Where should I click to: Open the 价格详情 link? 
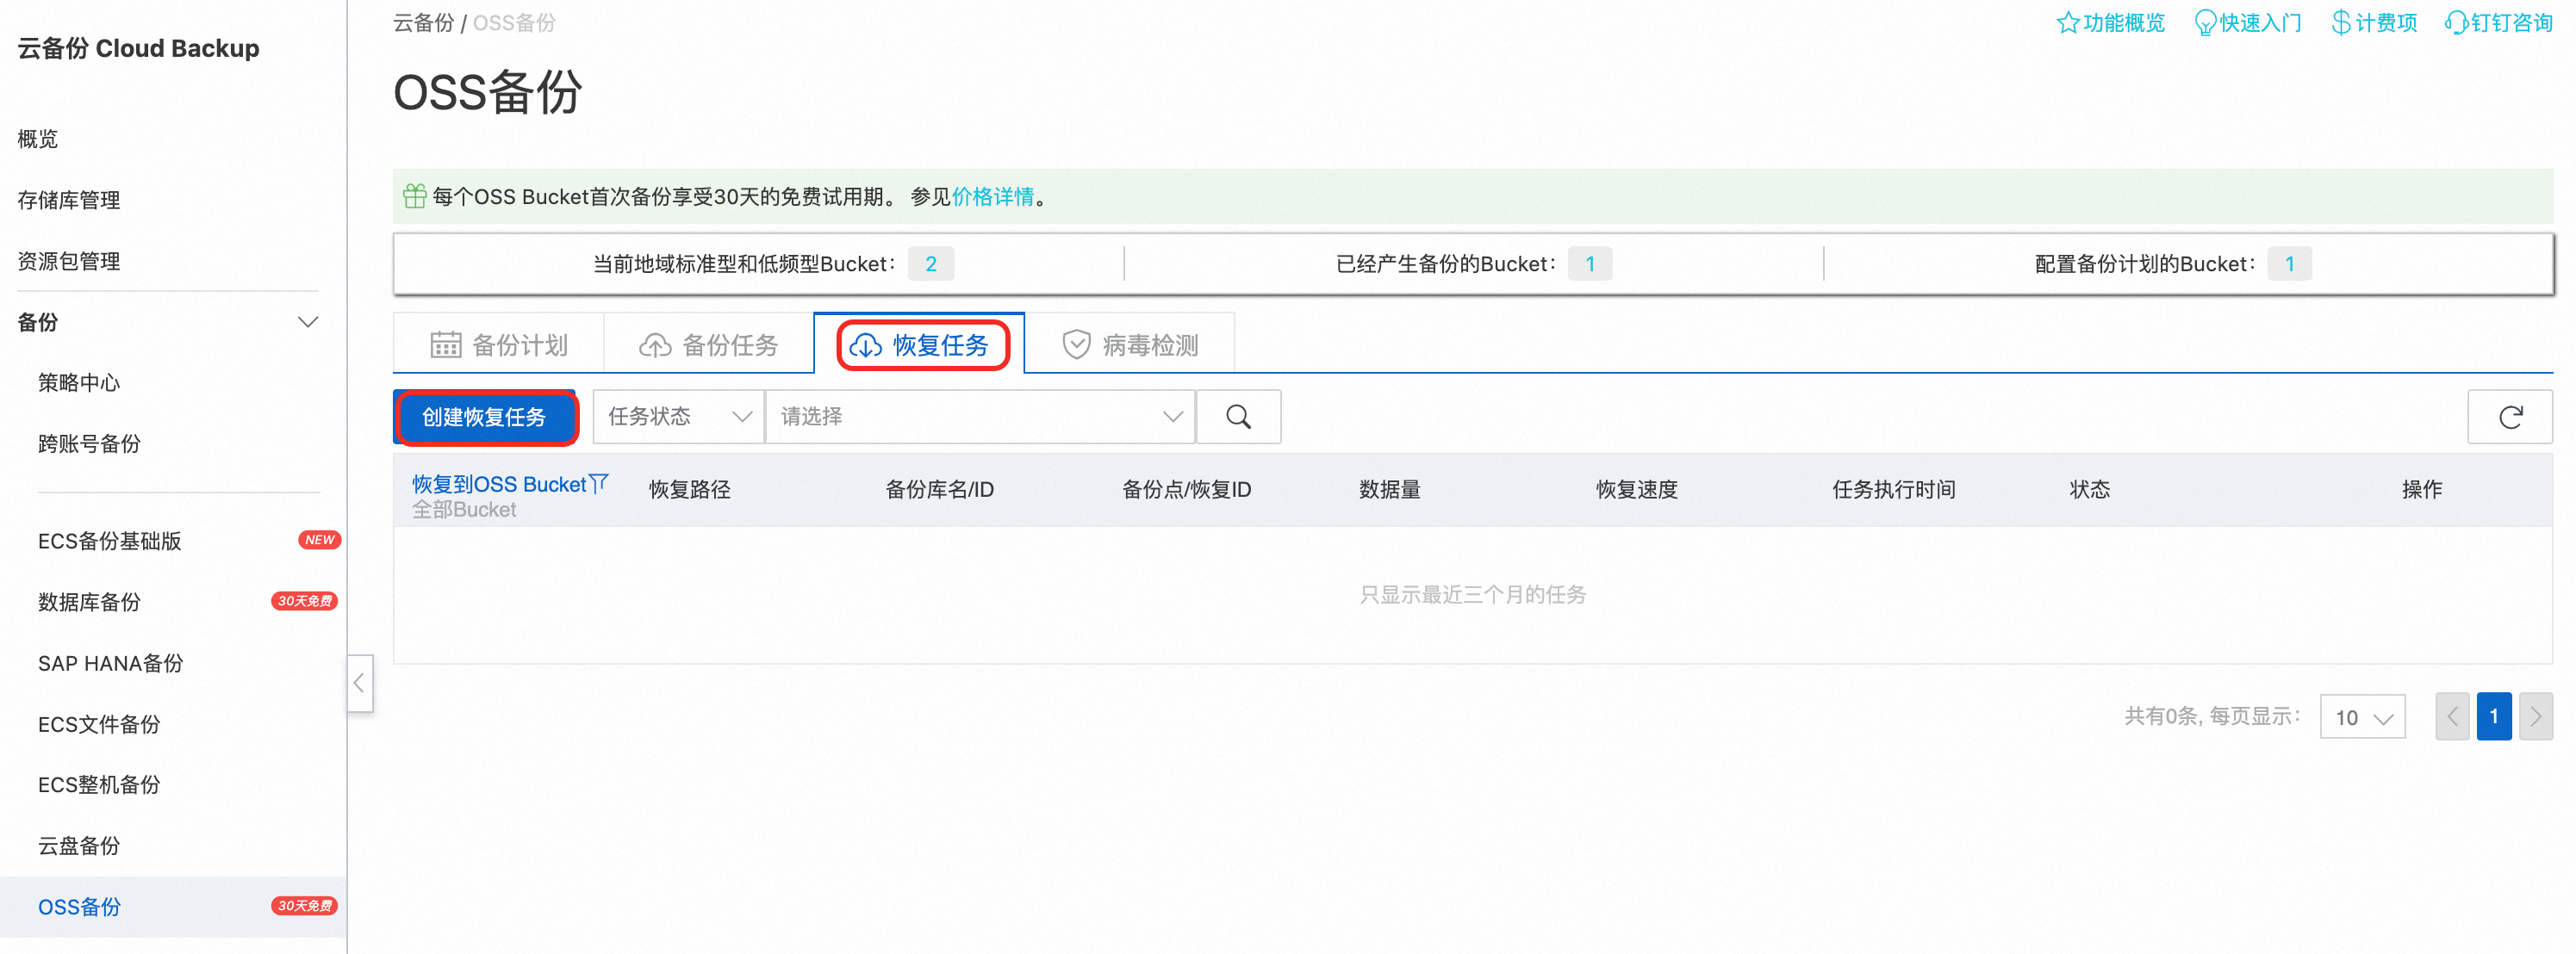click(992, 197)
